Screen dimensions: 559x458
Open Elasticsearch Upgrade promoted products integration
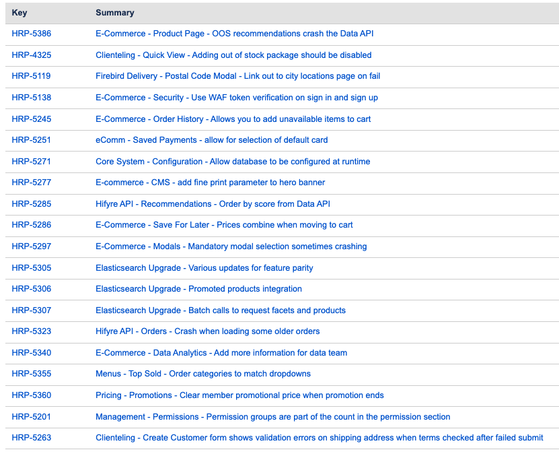(198, 289)
